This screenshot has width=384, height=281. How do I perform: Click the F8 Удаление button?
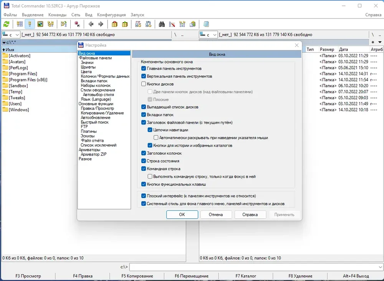[300, 276]
